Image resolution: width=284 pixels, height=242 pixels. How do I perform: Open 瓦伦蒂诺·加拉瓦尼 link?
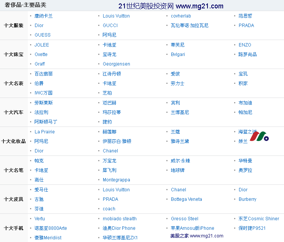(190, 26)
